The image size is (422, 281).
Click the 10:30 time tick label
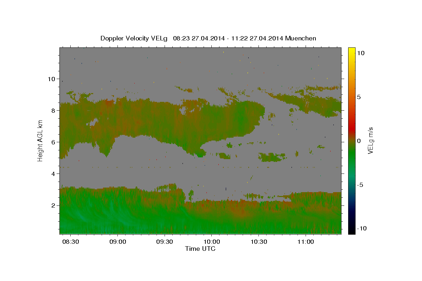[258, 242]
